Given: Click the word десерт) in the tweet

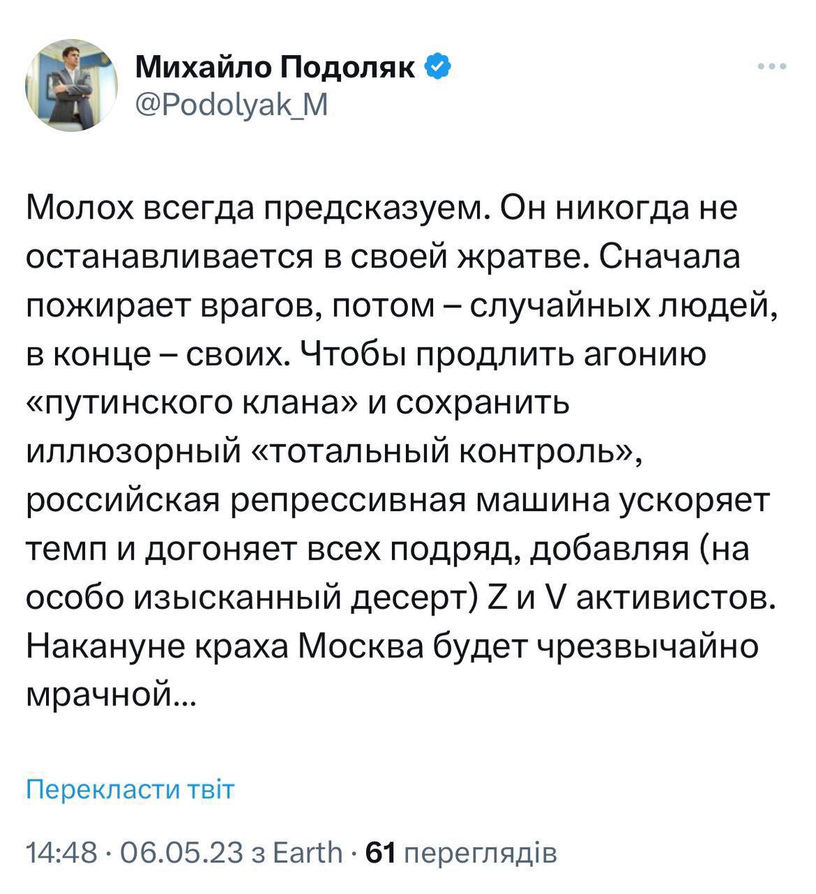Looking at the screenshot, I should pos(412,599).
